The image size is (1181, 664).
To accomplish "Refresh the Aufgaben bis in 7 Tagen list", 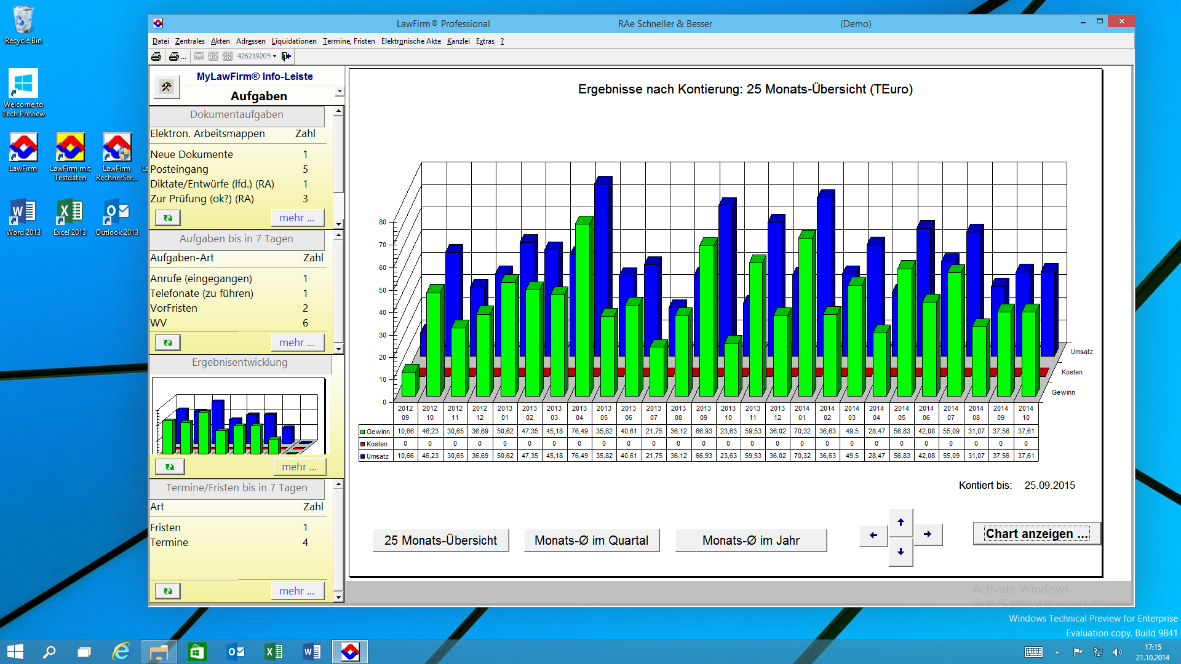I will point(167,342).
